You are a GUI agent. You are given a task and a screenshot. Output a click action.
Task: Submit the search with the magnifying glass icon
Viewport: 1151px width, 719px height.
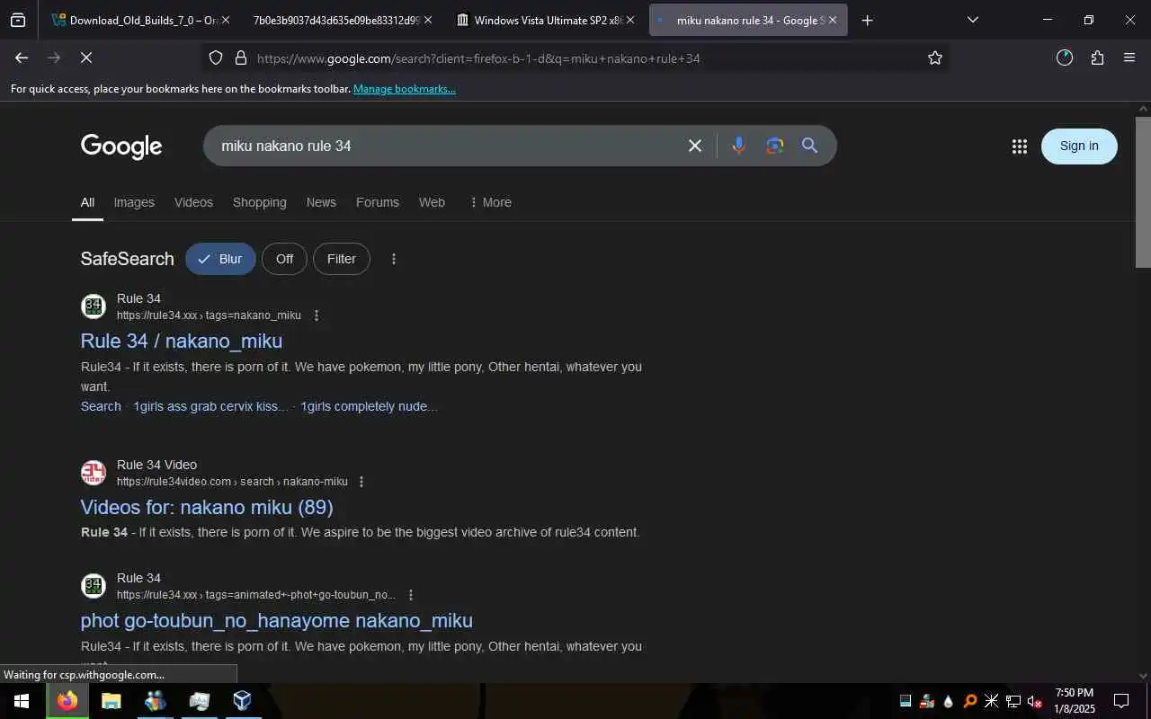[x=809, y=146]
